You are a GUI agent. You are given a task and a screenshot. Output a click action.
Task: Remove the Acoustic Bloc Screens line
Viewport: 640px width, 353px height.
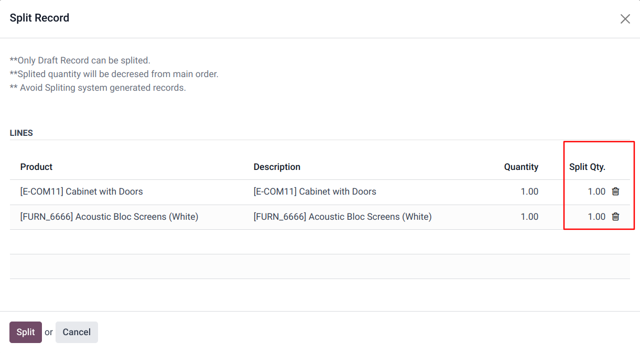[x=615, y=217]
